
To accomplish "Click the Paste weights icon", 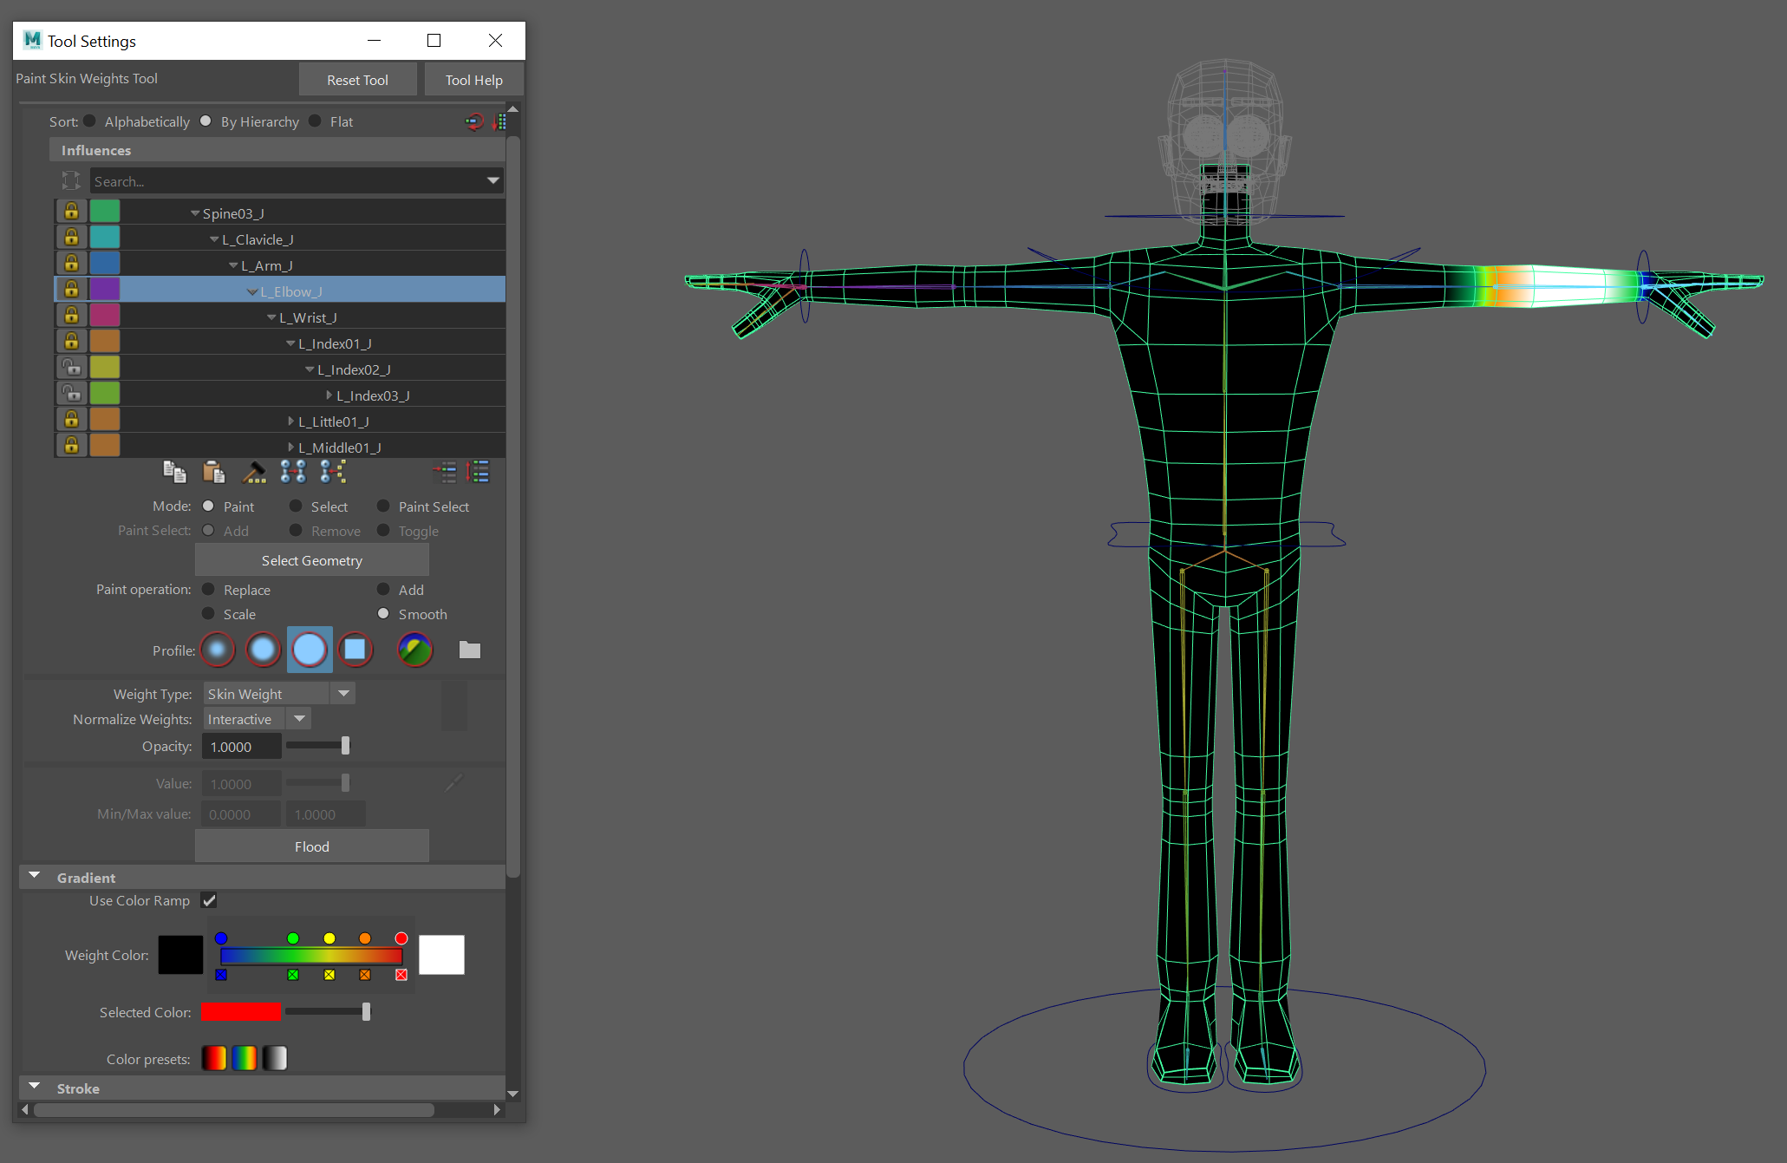I will (x=213, y=472).
